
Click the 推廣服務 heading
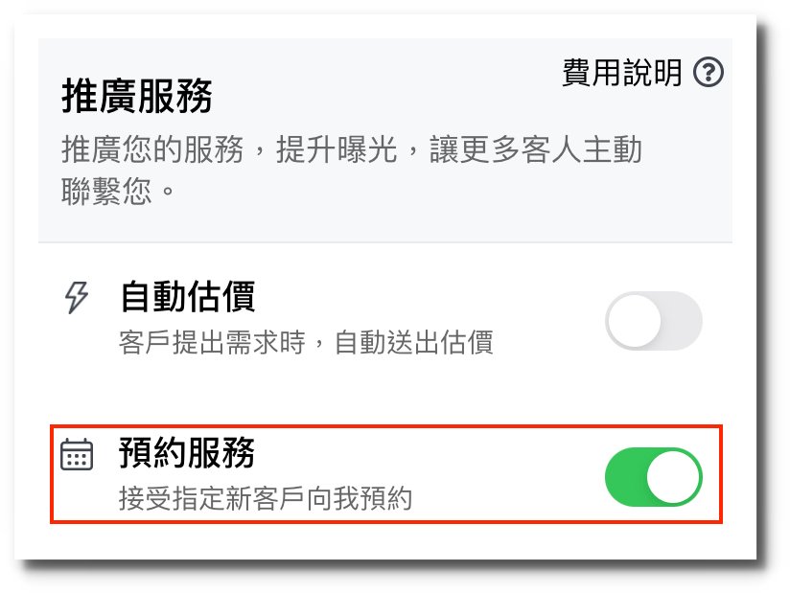[137, 96]
